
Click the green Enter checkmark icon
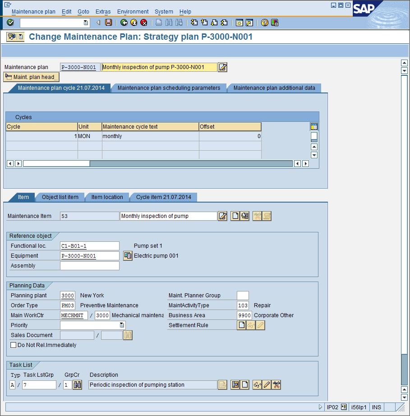pos(10,23)
